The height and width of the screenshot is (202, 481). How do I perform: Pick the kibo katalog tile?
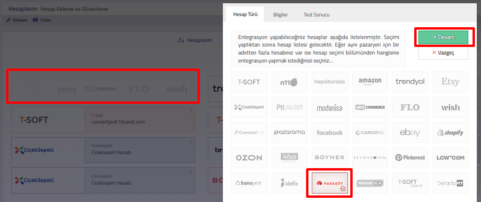point(290,157)
